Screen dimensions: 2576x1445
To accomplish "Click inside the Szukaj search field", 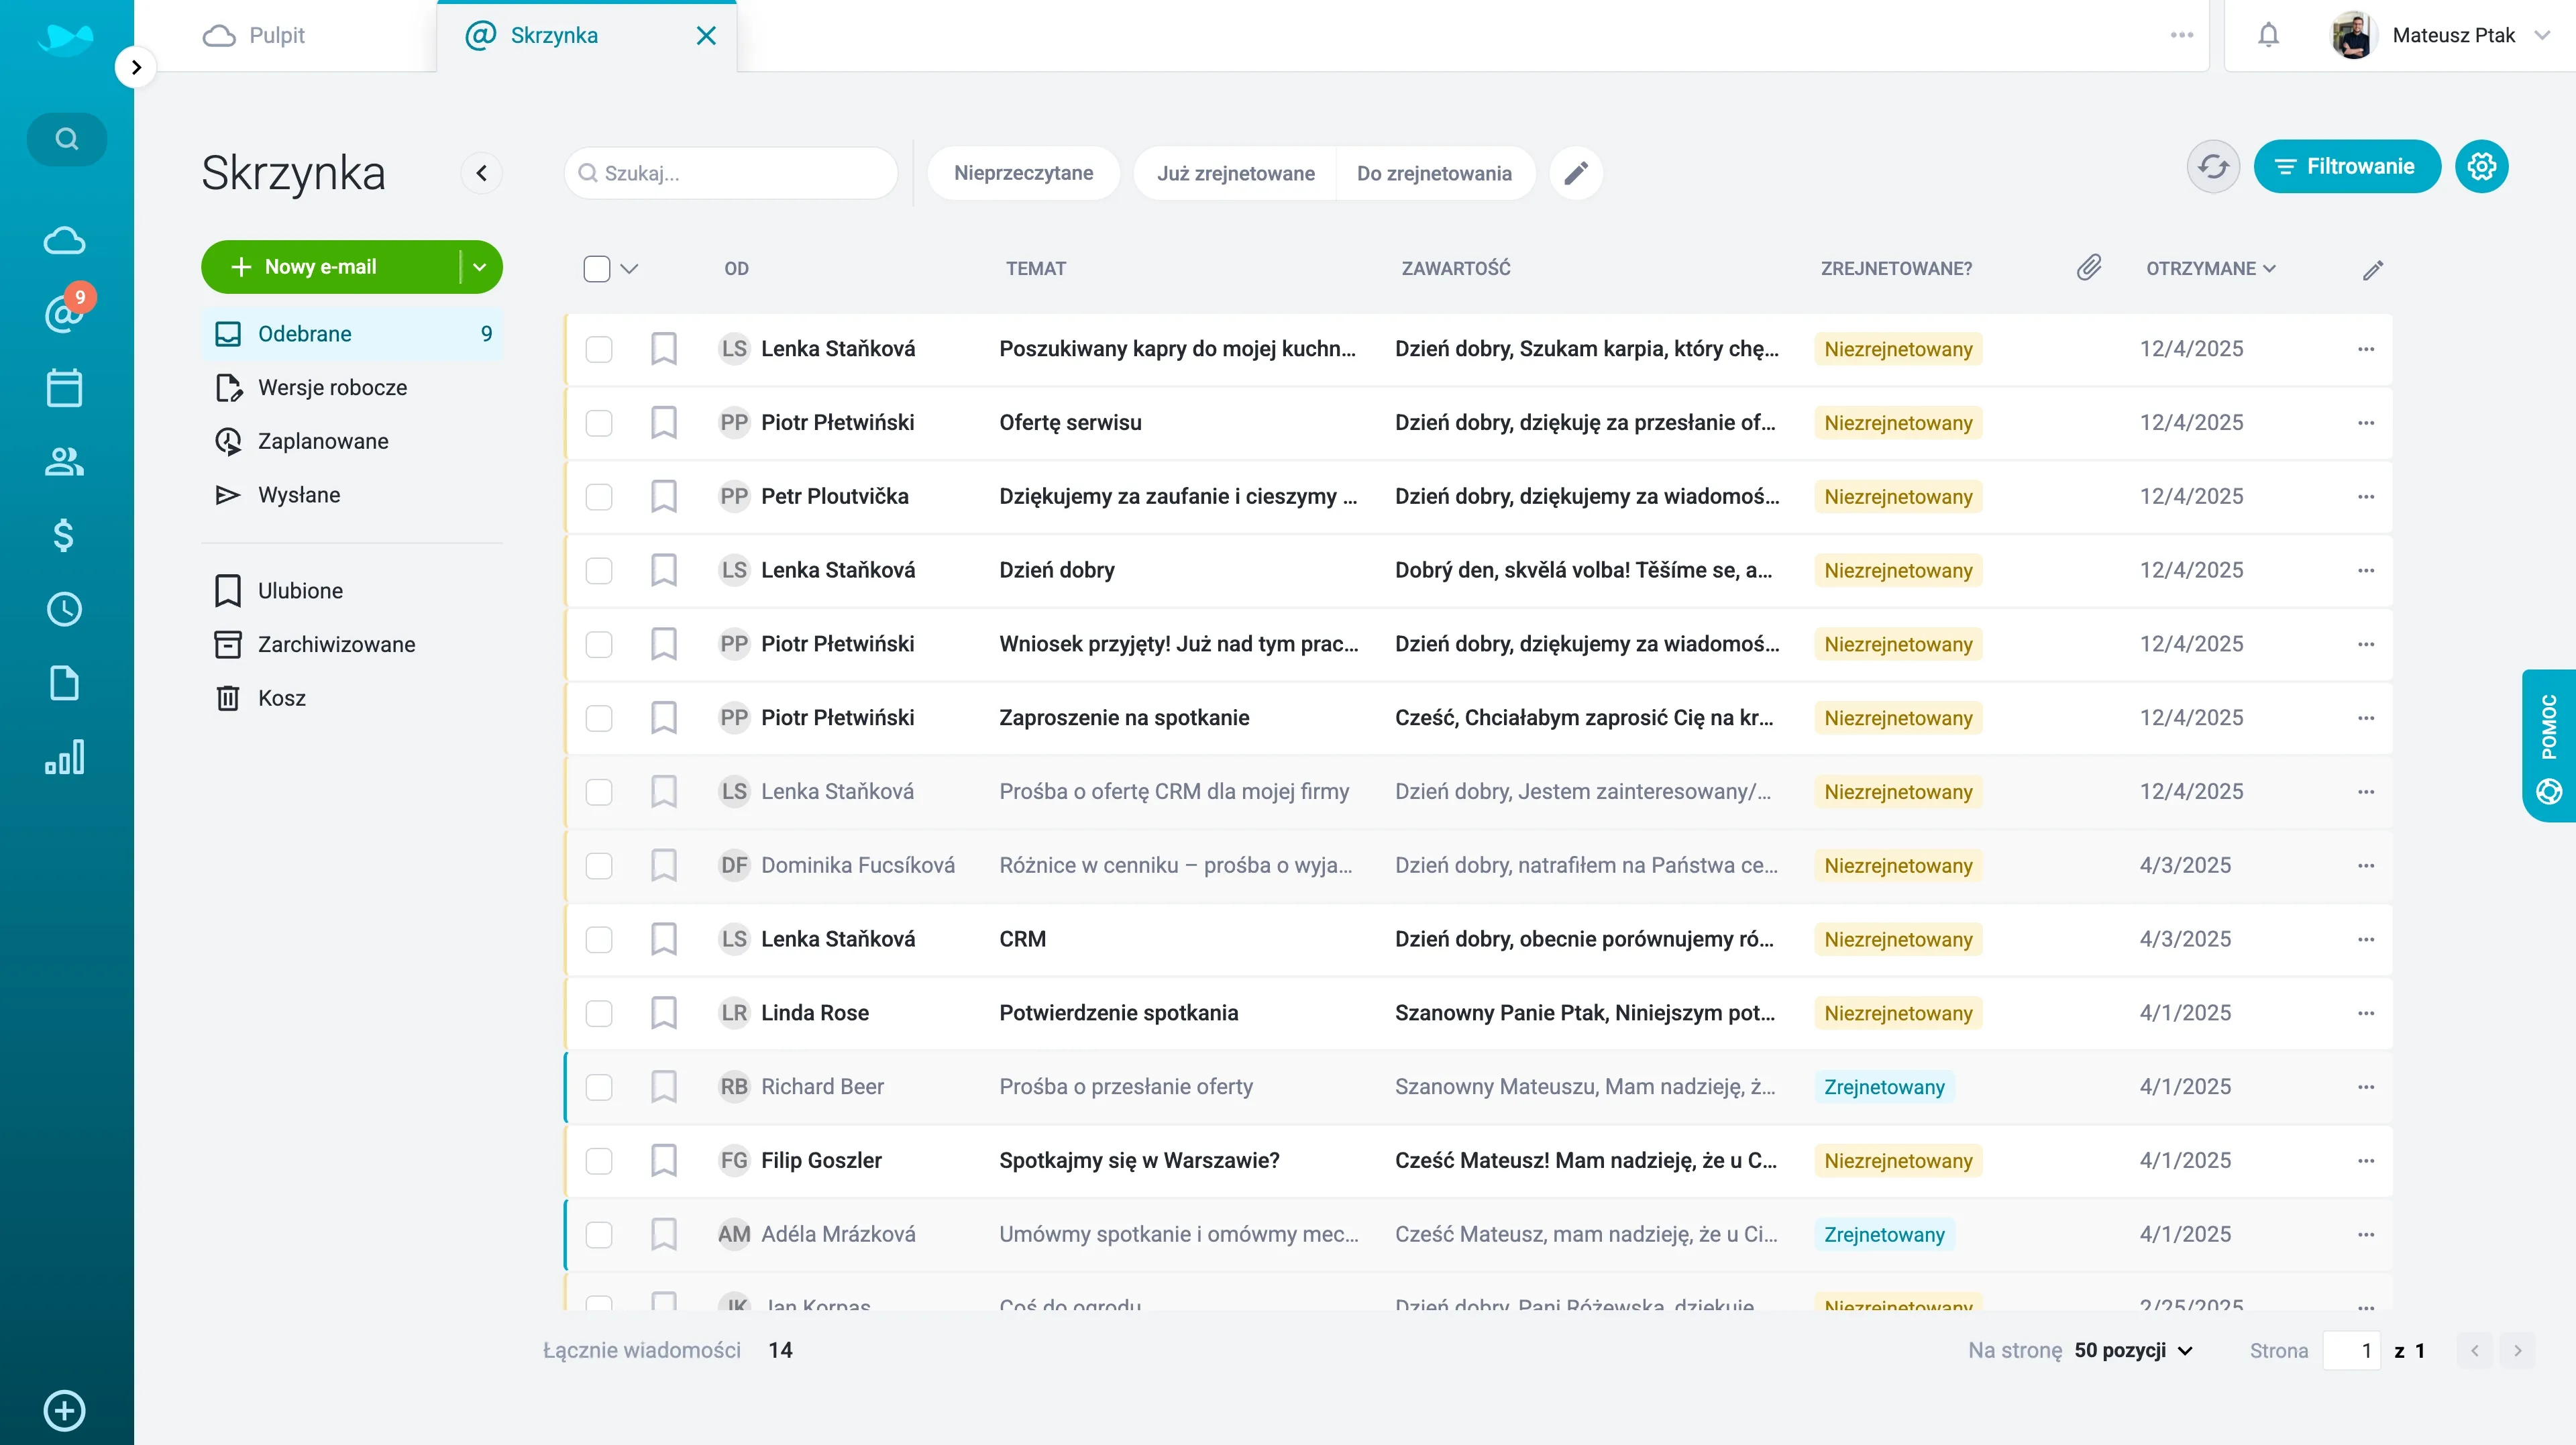I will pos(730,173).
